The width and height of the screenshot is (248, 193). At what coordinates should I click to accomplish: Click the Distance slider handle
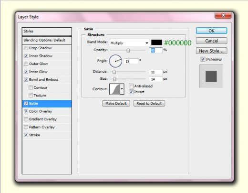pos(114,72)
